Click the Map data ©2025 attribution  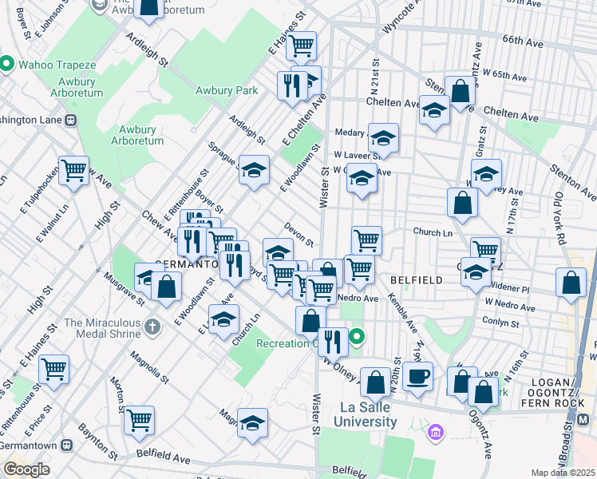pos(563,473)
